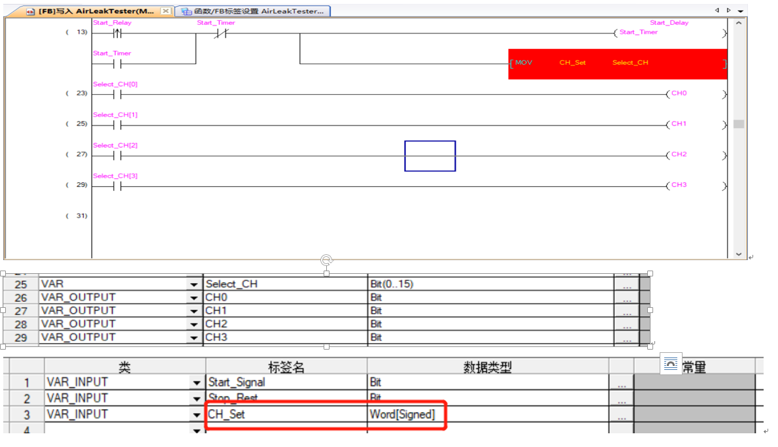
Task: Select the CH3 output coil
Action: (679, 186)
